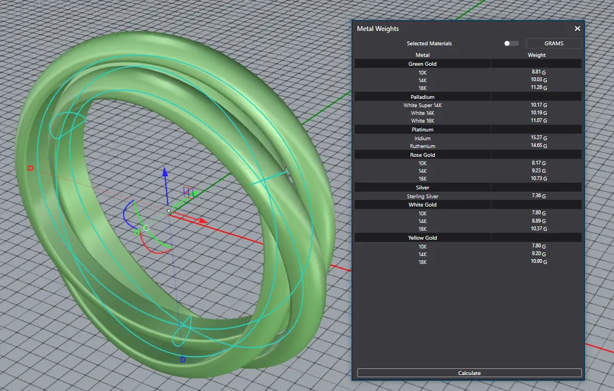
Task: Select the blue square control point below ring
Action: [183, 360]
